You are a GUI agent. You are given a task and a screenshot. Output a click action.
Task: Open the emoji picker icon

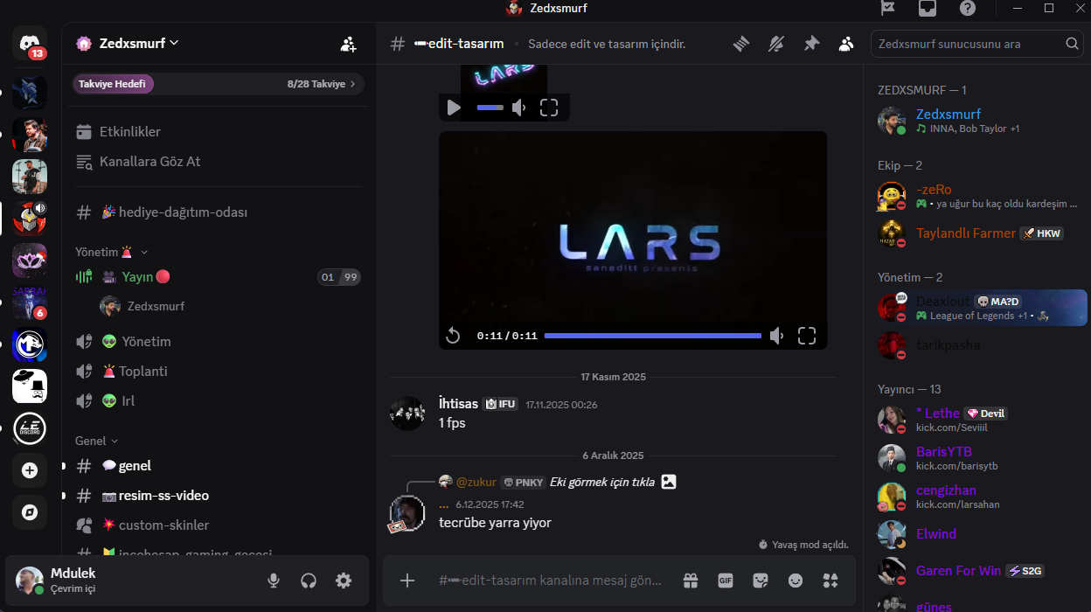coord(796,581)
